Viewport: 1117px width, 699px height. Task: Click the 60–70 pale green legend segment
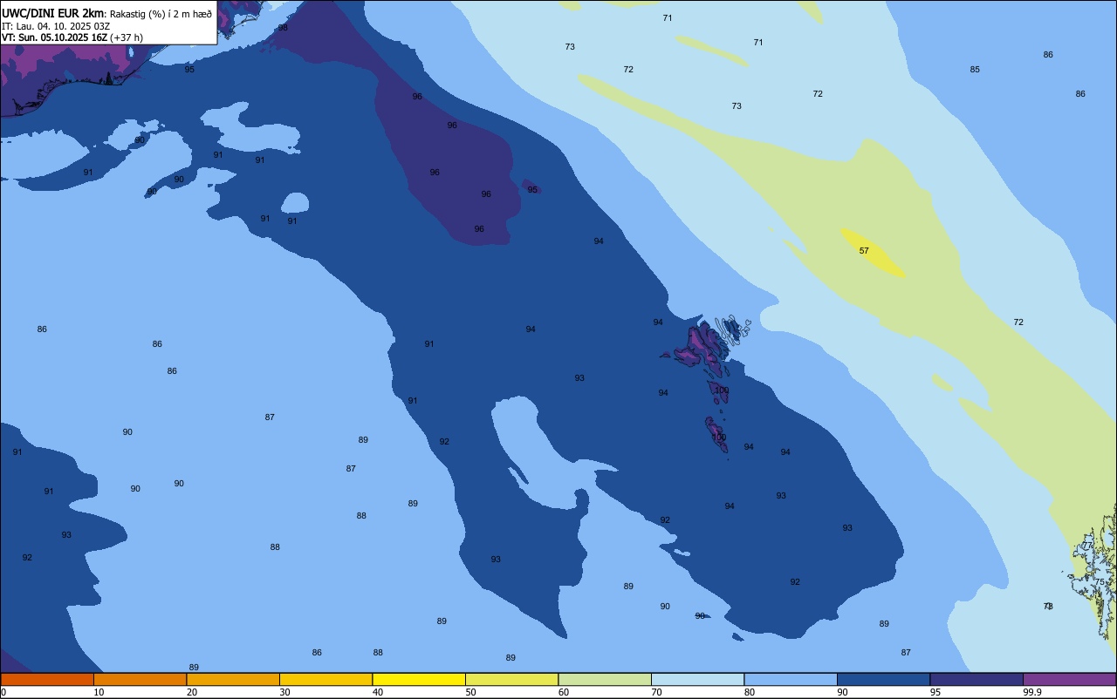pos(605,679)
